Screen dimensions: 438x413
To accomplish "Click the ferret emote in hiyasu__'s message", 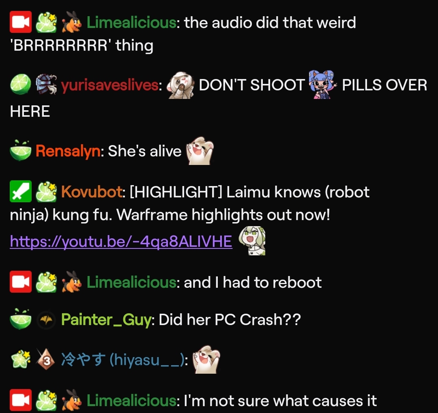I will [206, 360].
